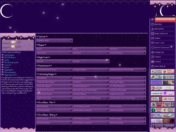The width and height of the screenshot is (176, 132).
Task: Expand the Stars tile section
Action: (x=91, y=49)
